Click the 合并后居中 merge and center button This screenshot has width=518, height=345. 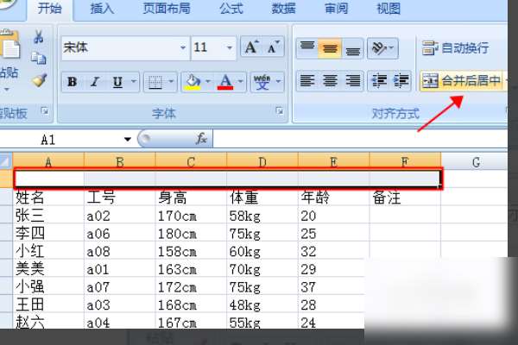(462, 80)
